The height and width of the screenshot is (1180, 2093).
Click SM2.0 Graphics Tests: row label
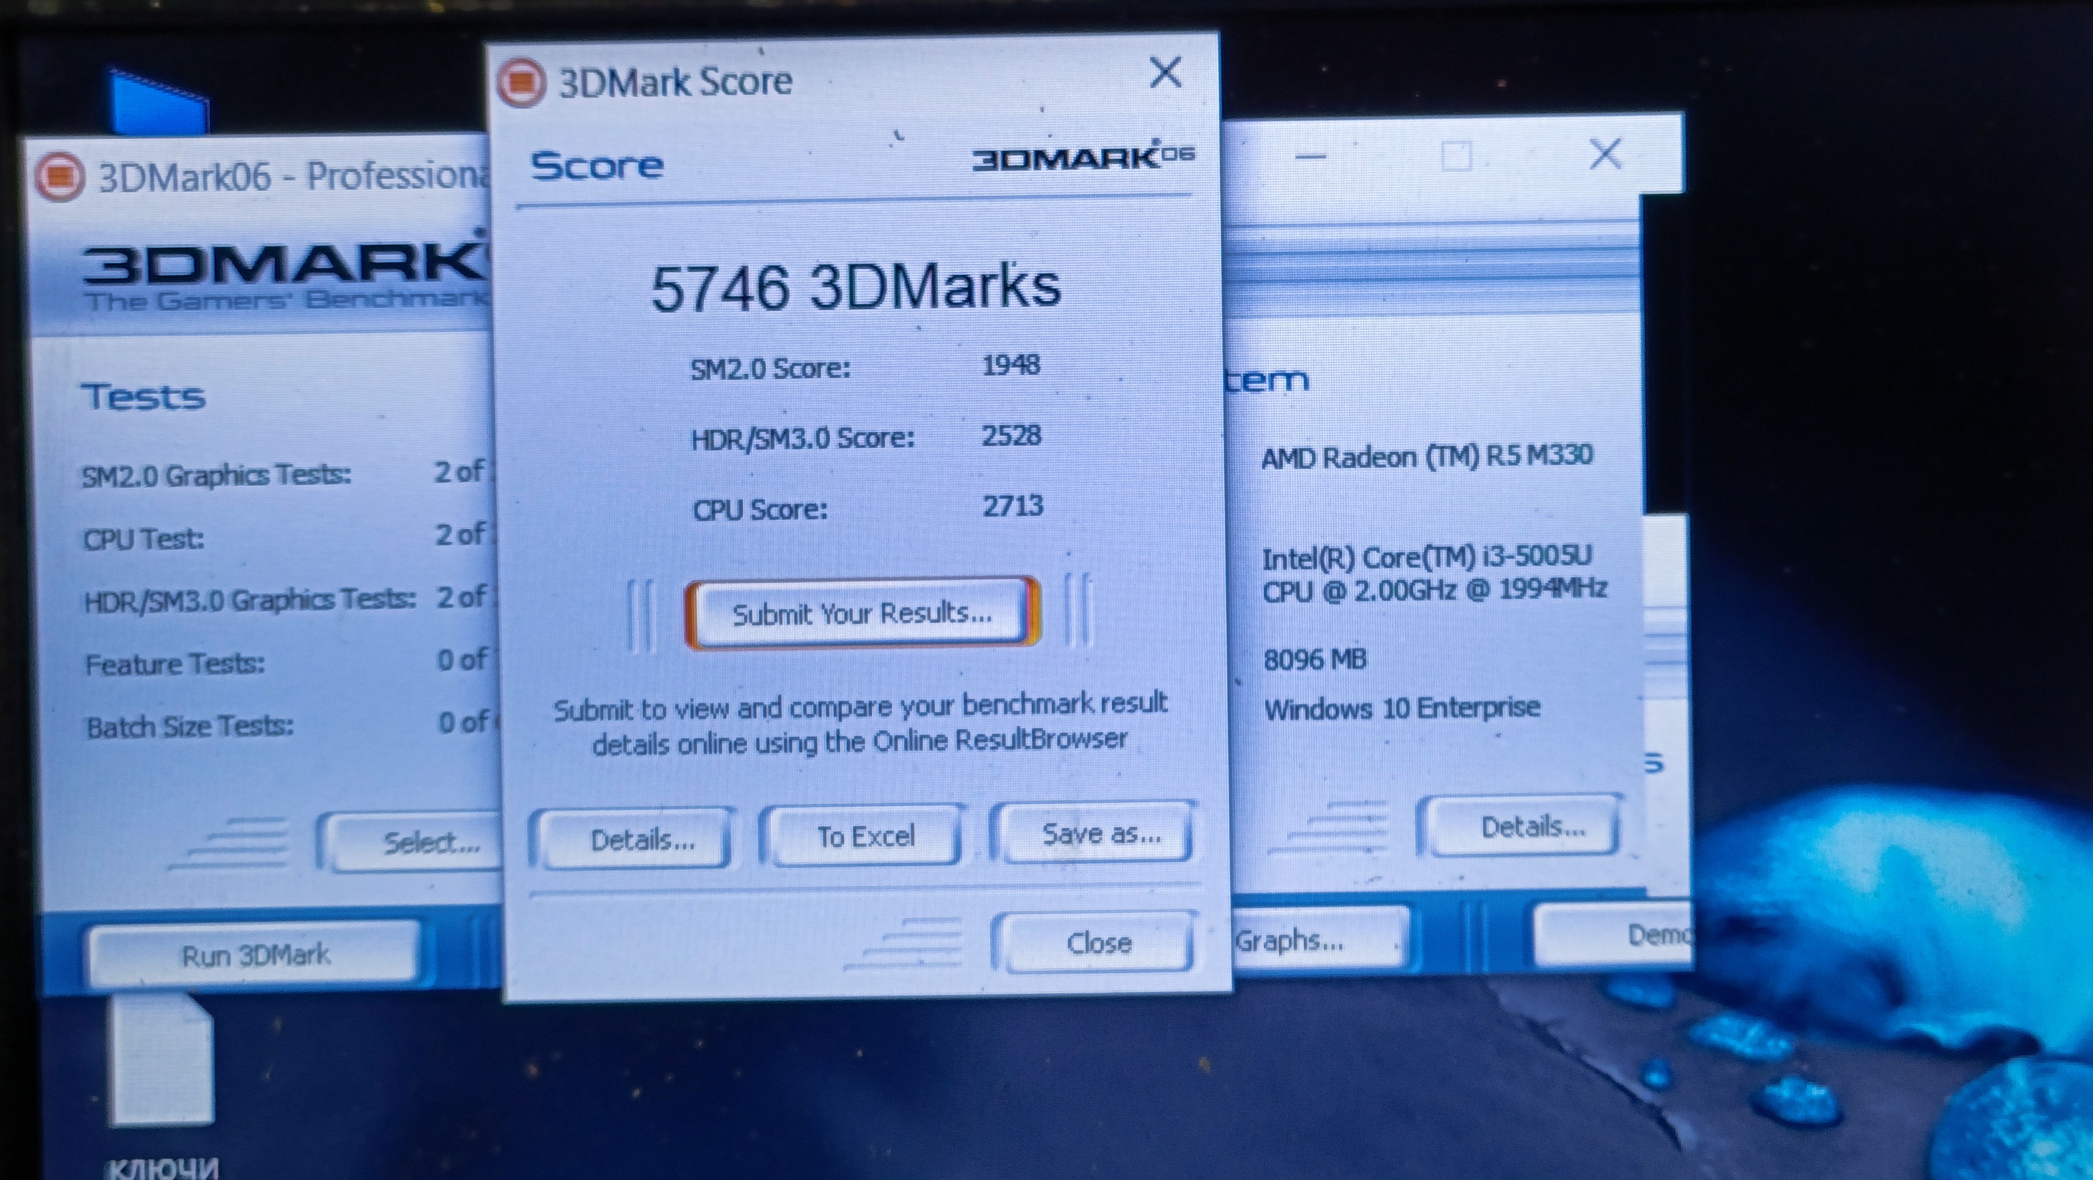point(216,475)
